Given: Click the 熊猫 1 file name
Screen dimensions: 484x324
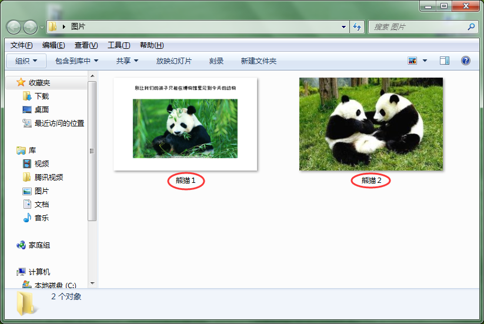Looking at the screenshot, I should [185, 181].
